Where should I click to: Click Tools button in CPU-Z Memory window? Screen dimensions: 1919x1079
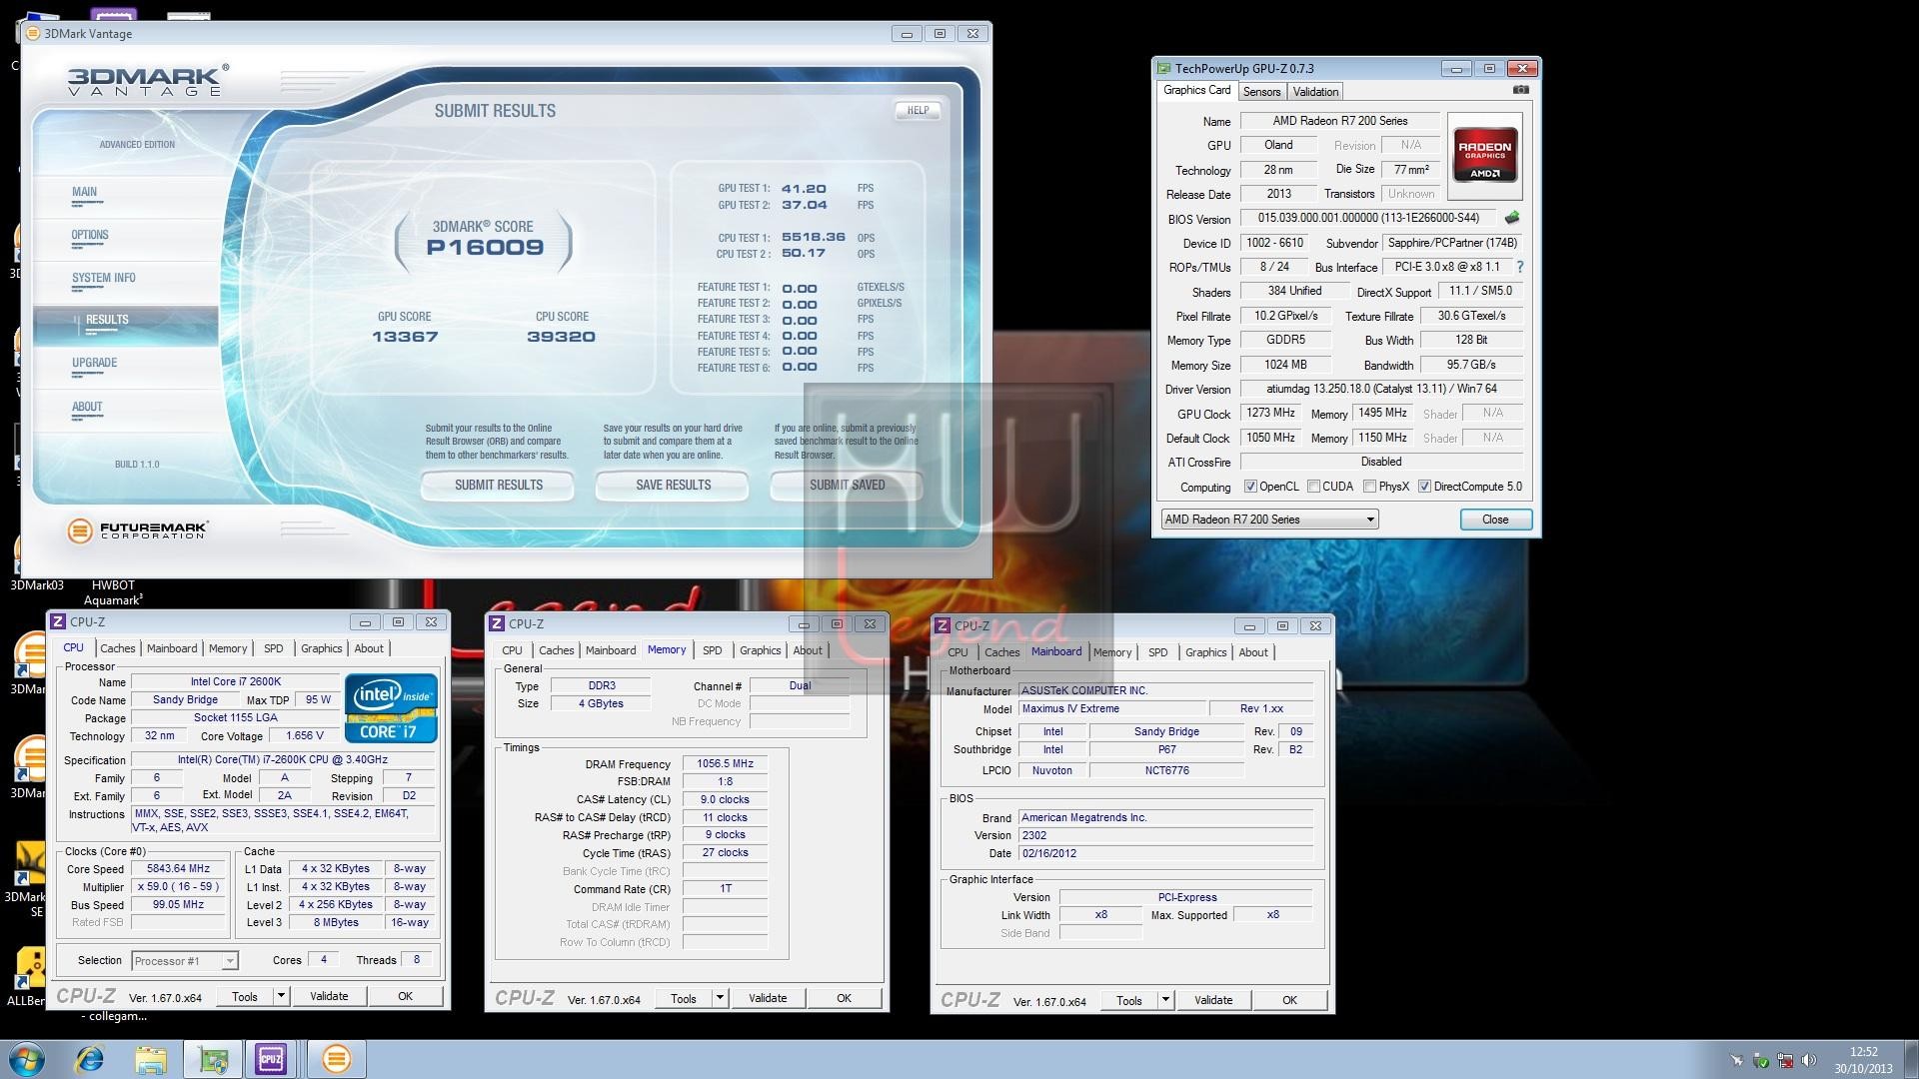pyautogui.click(x=684, y=998)
